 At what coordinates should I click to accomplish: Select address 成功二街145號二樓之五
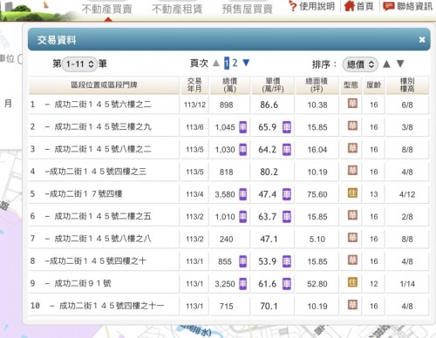point(103,216)
